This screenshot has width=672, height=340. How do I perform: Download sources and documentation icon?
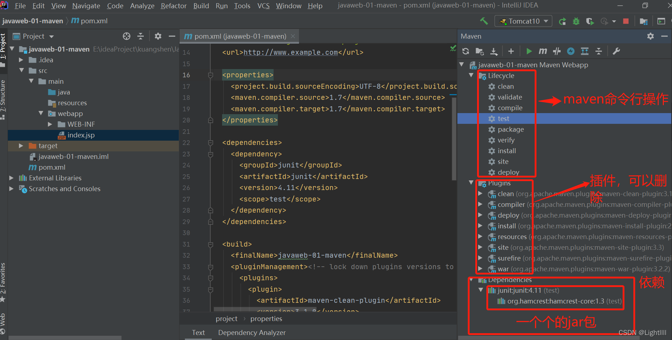click(x=494, y=51)
